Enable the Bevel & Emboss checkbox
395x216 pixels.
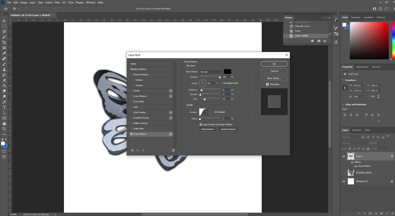click(131, 75)
